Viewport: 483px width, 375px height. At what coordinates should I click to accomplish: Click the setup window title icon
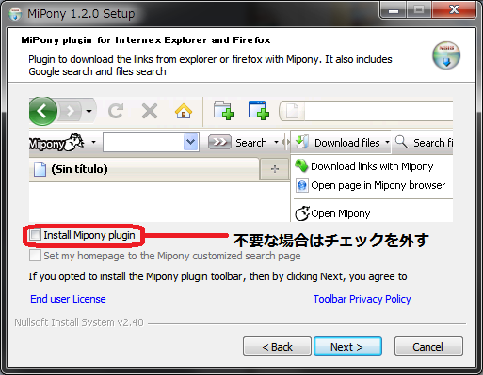[x=15, y=14]
